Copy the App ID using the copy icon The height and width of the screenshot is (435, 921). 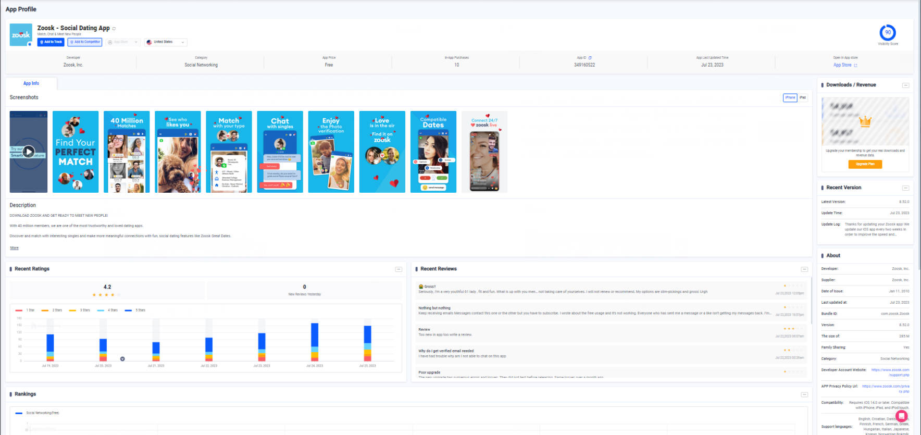(590, 58)
